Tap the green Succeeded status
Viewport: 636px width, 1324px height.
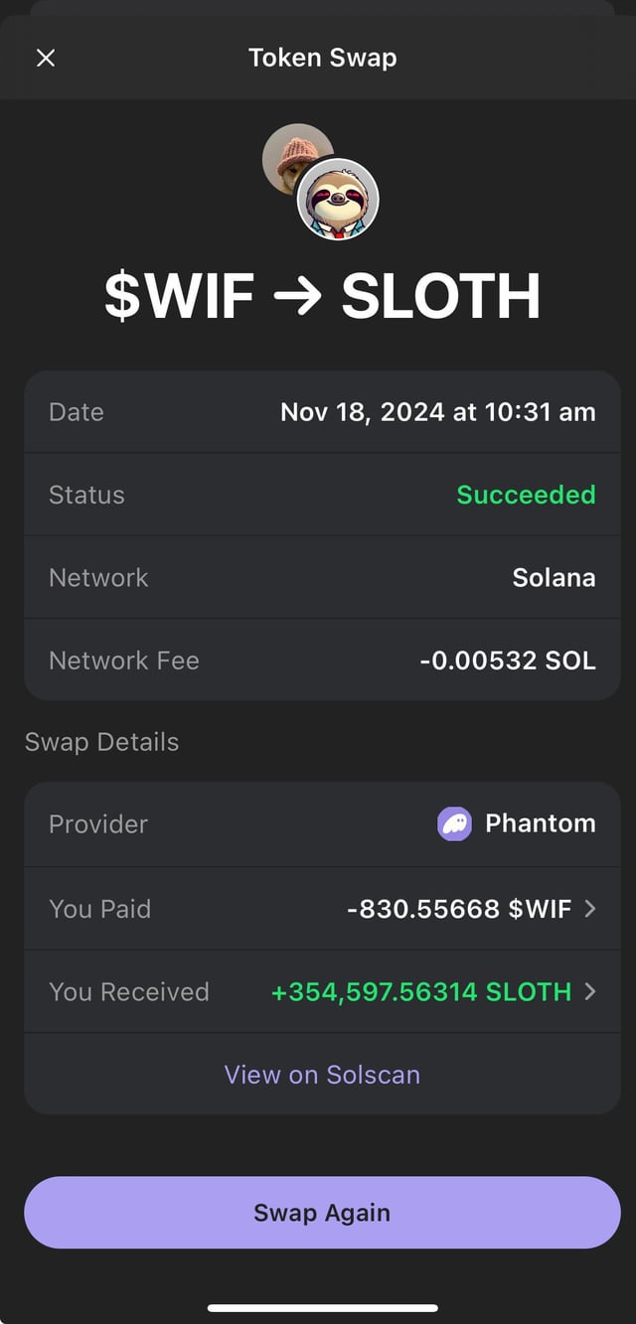pyautogui.click(x=526, y=495)
